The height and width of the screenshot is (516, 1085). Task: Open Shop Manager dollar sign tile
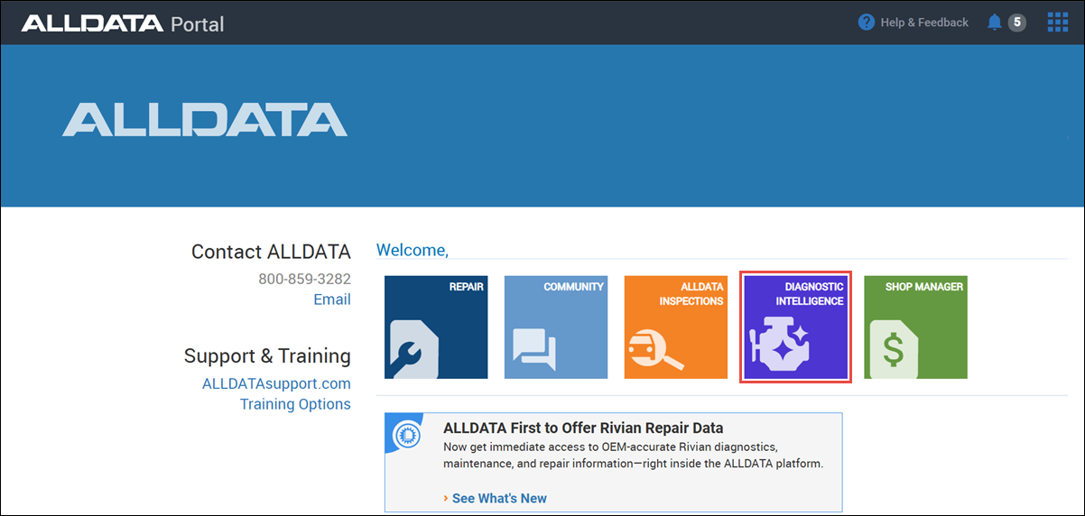click(x=915, y=327)
